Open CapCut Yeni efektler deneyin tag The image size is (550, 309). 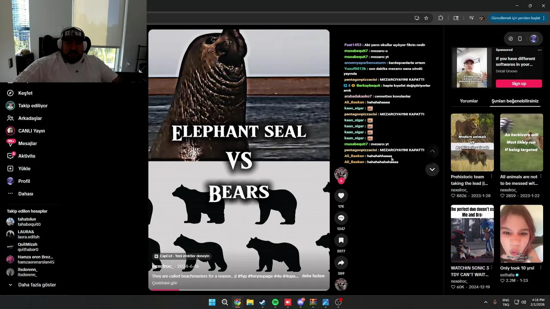(x=182, y=256)
